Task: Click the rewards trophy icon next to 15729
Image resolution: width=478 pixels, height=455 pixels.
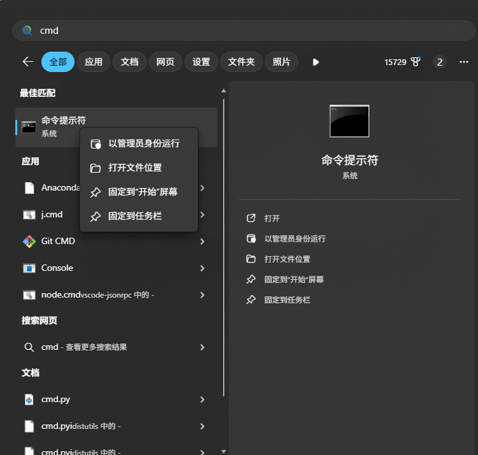Action: click(415, 62)
